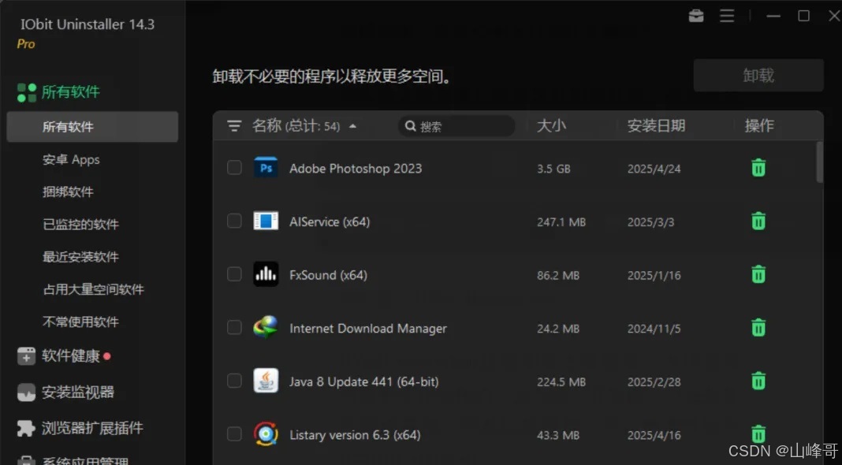The height and width of the screenshot is (465, 842).
Task: Open 不常使用软件 category
Action: pyautogui.click(x=80, y=322)
